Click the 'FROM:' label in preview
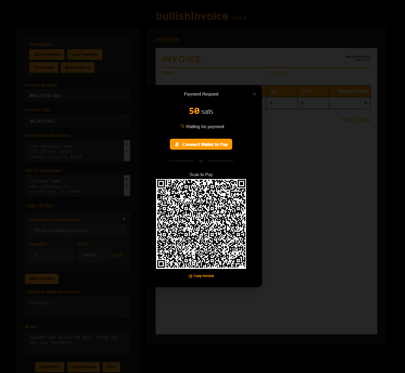This screenshot has height=373, width=405. pyautogui.click(x=168, y=73)
